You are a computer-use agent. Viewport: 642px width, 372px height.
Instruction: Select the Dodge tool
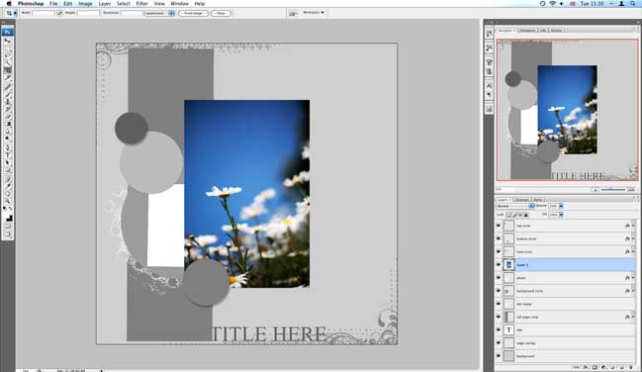[7, 138]
